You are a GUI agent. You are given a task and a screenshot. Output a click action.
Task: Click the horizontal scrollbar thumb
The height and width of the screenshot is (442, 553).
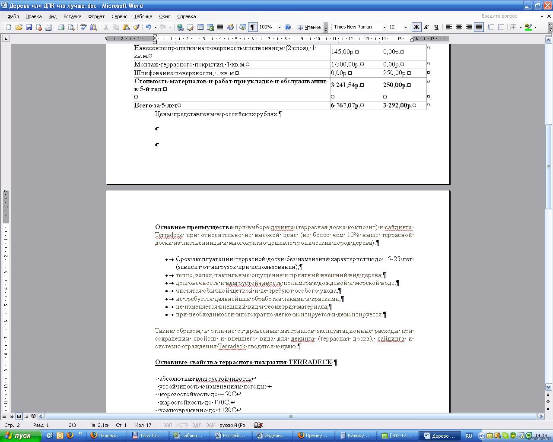point(291,417)
